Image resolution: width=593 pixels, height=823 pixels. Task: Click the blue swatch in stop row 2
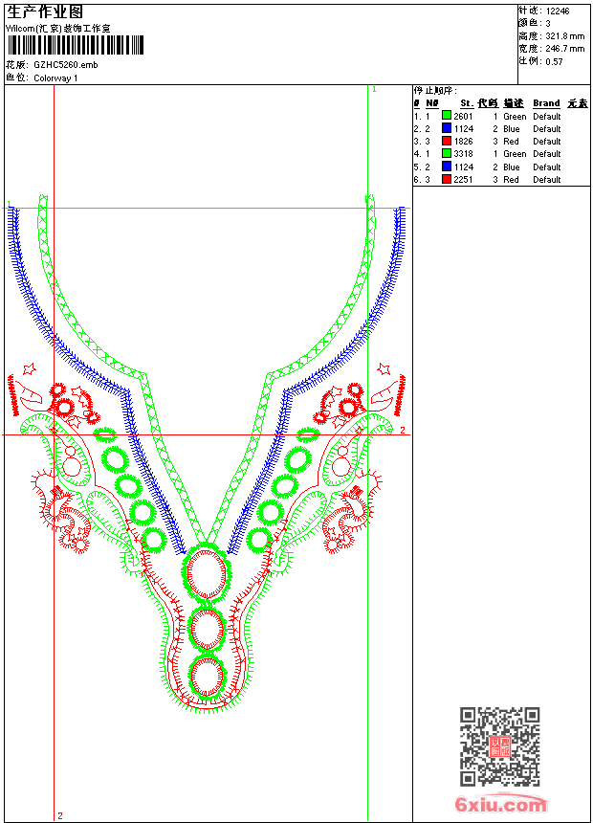pos(447,127)
